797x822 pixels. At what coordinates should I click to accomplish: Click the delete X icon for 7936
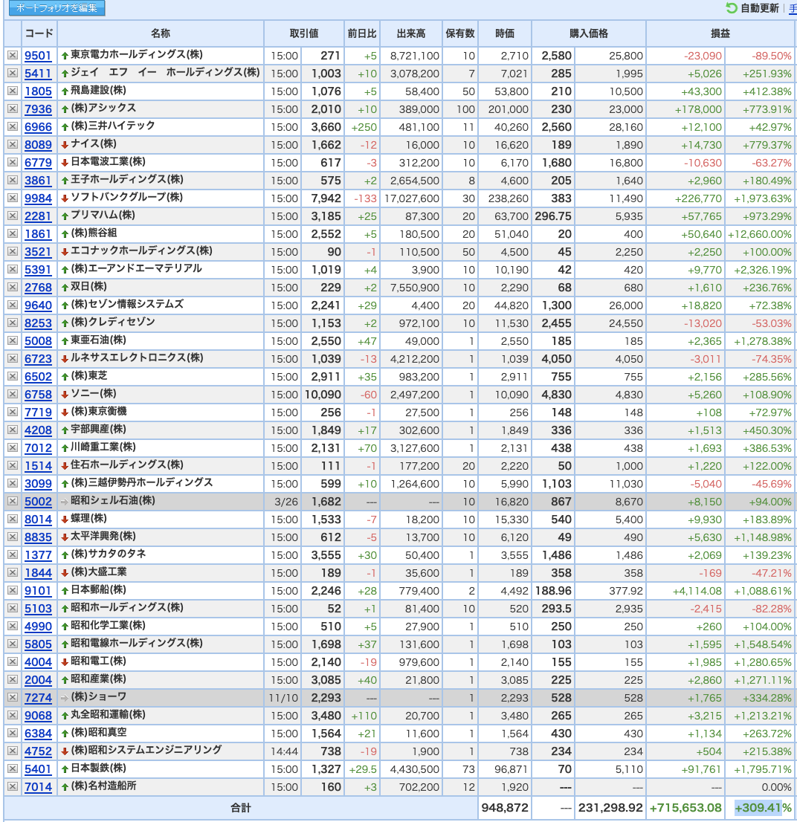13,109
